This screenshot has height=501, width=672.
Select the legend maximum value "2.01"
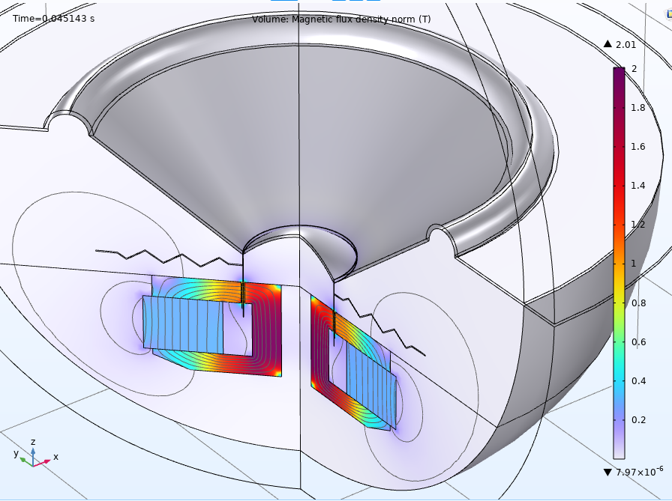click(625, 44)
